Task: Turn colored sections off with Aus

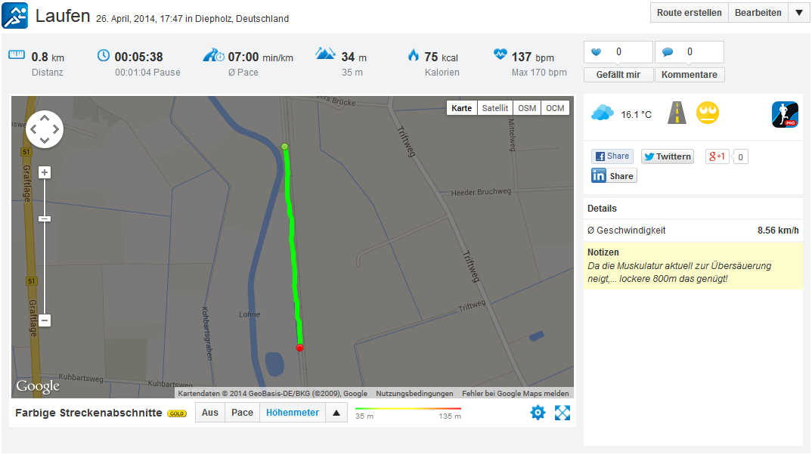Action: (x=210, y=413)
